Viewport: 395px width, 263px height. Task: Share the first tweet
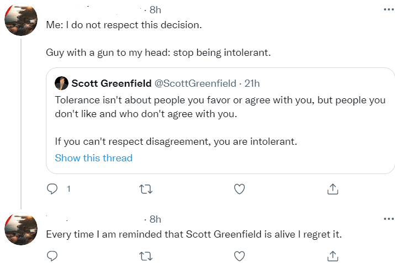(x=333, y=189)
